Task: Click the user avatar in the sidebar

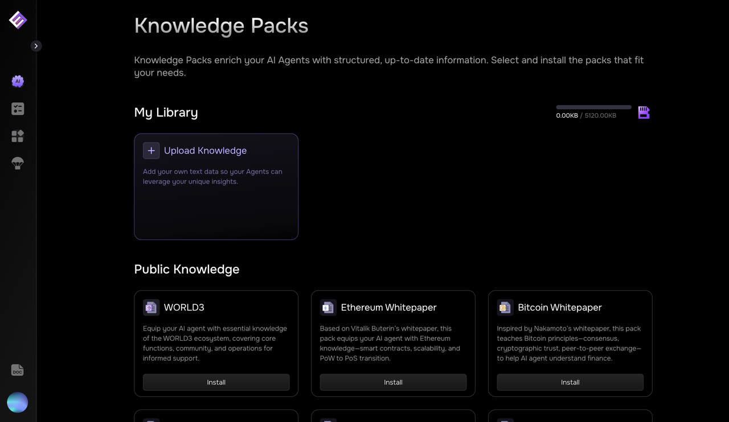Action: (x=18, y=402)
